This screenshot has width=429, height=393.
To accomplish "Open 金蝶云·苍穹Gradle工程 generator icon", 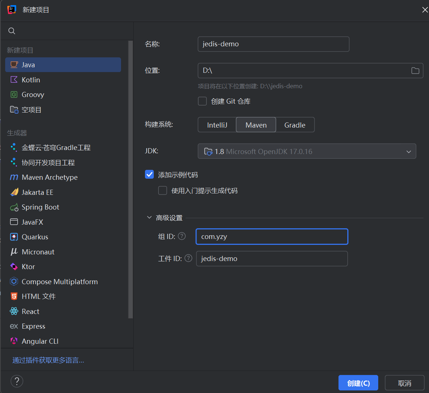I will [14, 147].
